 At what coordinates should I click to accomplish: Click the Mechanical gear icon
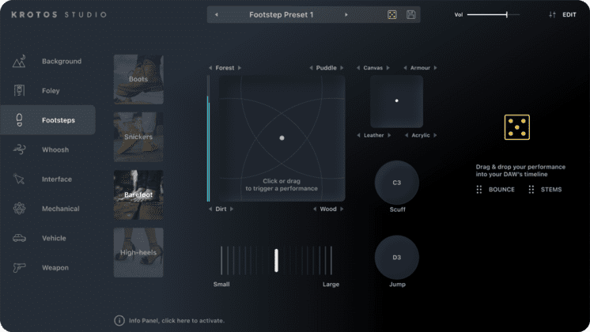click(20, 209)
